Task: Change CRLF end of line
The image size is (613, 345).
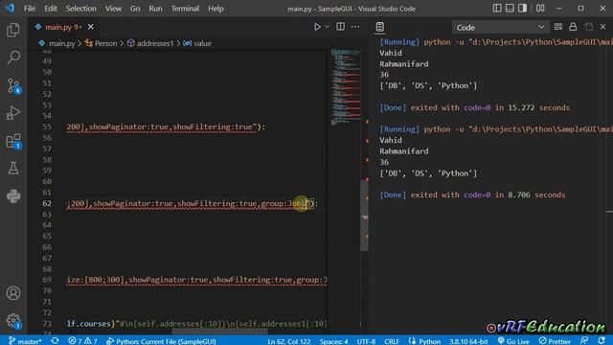Action: pos(392,341)
